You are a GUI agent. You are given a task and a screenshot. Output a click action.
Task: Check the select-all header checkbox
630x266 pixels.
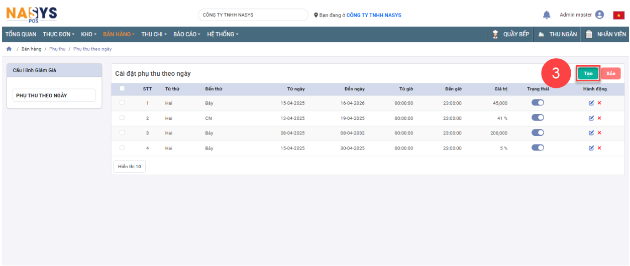122,89
